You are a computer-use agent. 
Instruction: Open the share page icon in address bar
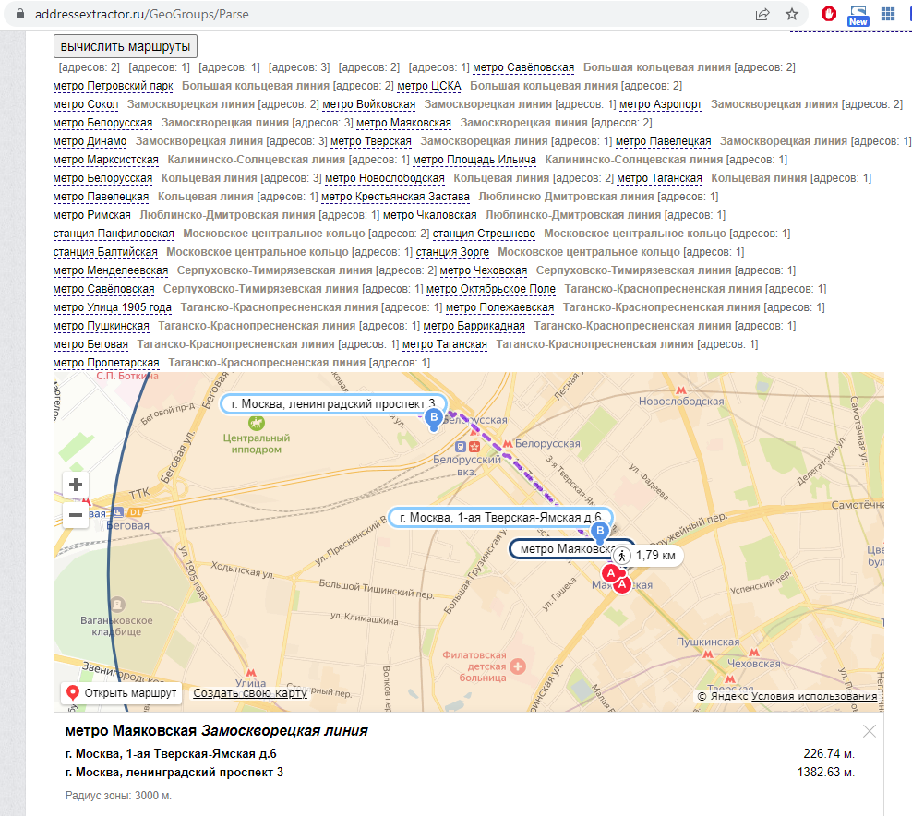click(762, 15)
